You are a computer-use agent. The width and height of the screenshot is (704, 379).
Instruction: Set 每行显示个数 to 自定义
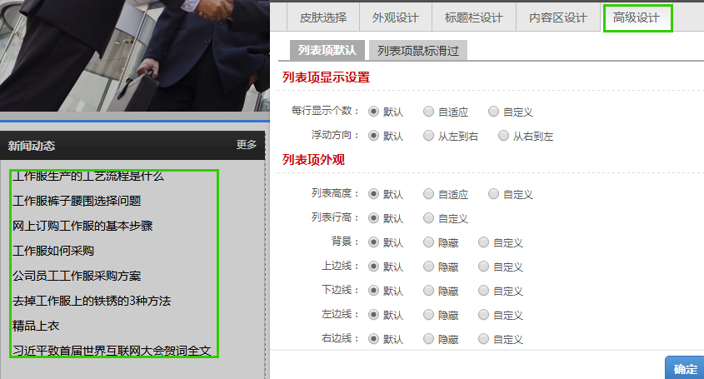coord(494,112)
